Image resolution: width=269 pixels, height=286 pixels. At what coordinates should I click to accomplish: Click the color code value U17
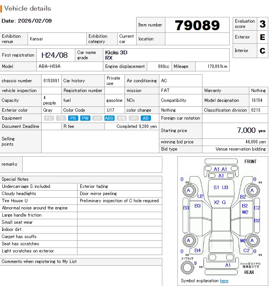point(110,110)
